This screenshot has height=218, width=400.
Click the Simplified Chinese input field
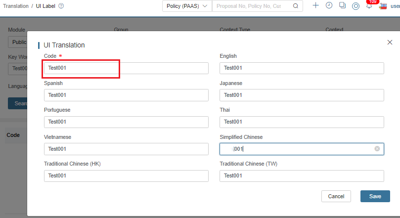click(302, 149)
